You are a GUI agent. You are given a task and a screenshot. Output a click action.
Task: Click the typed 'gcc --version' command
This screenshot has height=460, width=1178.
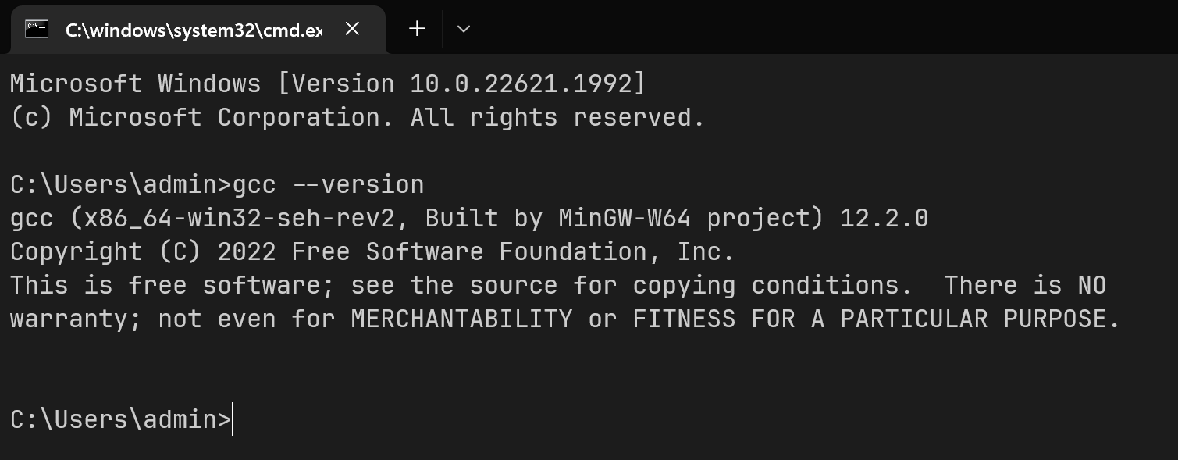tap(329, 184)
